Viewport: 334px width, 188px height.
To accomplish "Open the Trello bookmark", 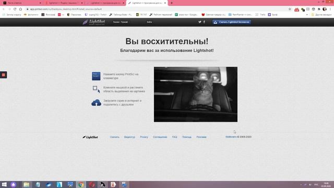I will pos(260,15).
